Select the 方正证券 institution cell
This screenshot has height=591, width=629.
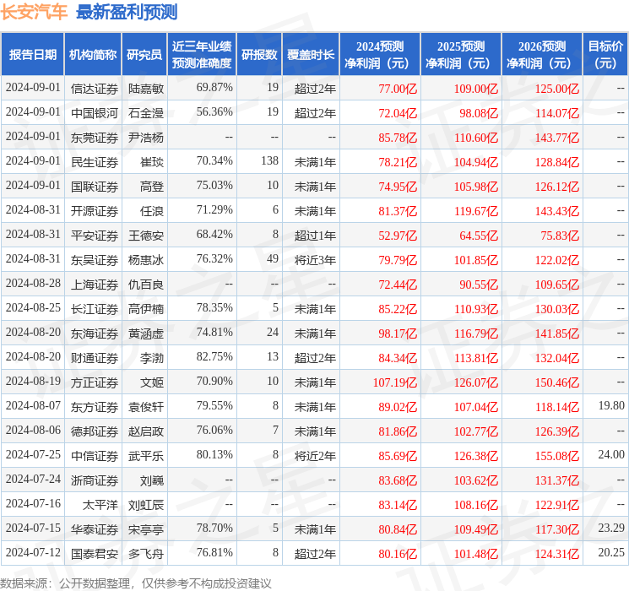pyautogui.click(x=95, y=382)
